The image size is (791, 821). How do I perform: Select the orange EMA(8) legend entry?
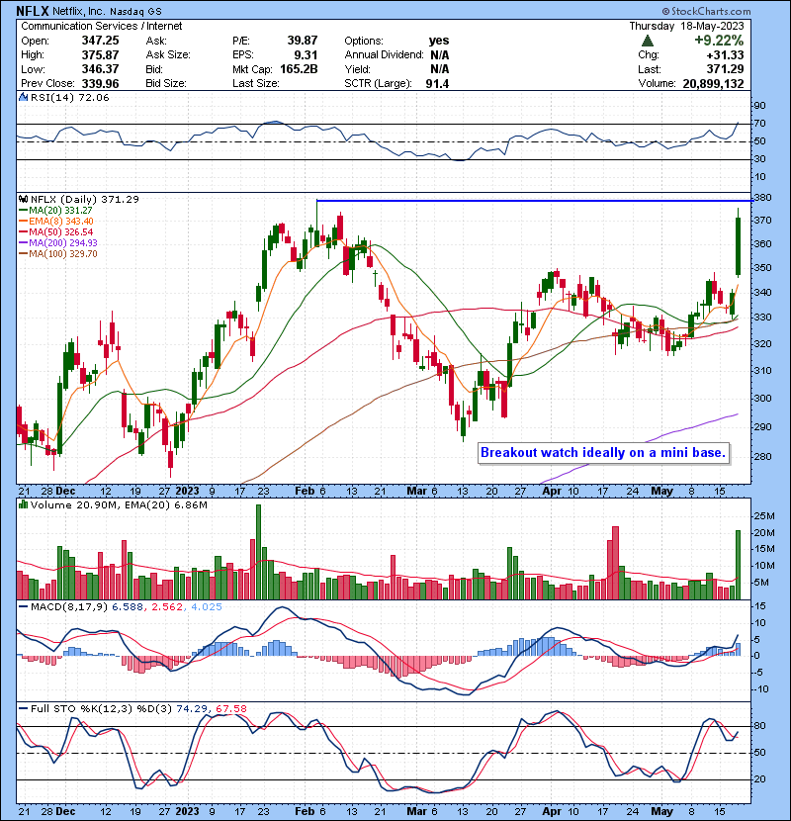coord(58,222)
